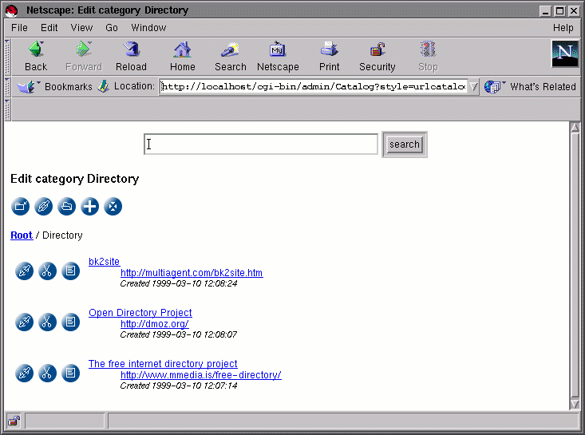Click the pencil edit icon under the heading
Image resolution: width=585 pixels, height=435 pixels.
coord(44,207)
